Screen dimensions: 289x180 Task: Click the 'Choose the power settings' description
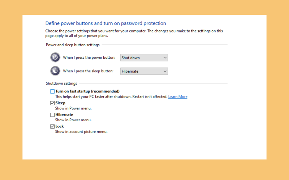(x=134, y=33)
